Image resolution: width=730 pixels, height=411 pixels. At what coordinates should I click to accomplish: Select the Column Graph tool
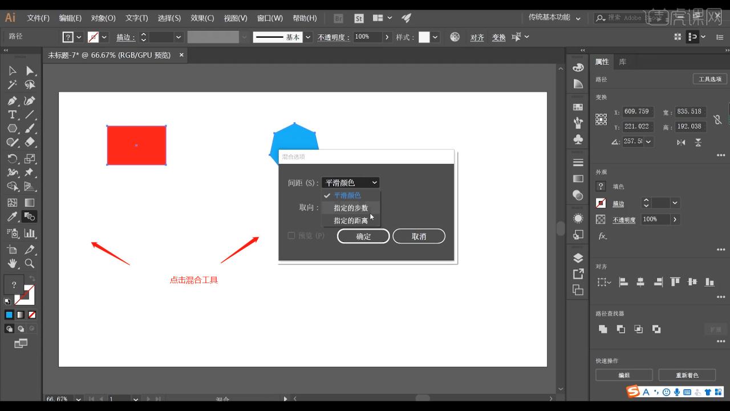click(30, 233)
